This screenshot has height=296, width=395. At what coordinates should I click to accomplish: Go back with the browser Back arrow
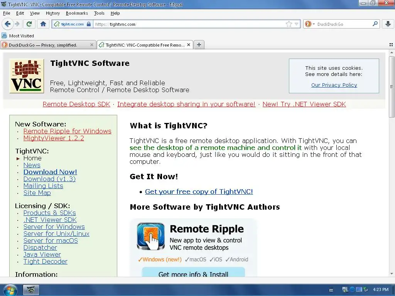click(x=8, y=24)
